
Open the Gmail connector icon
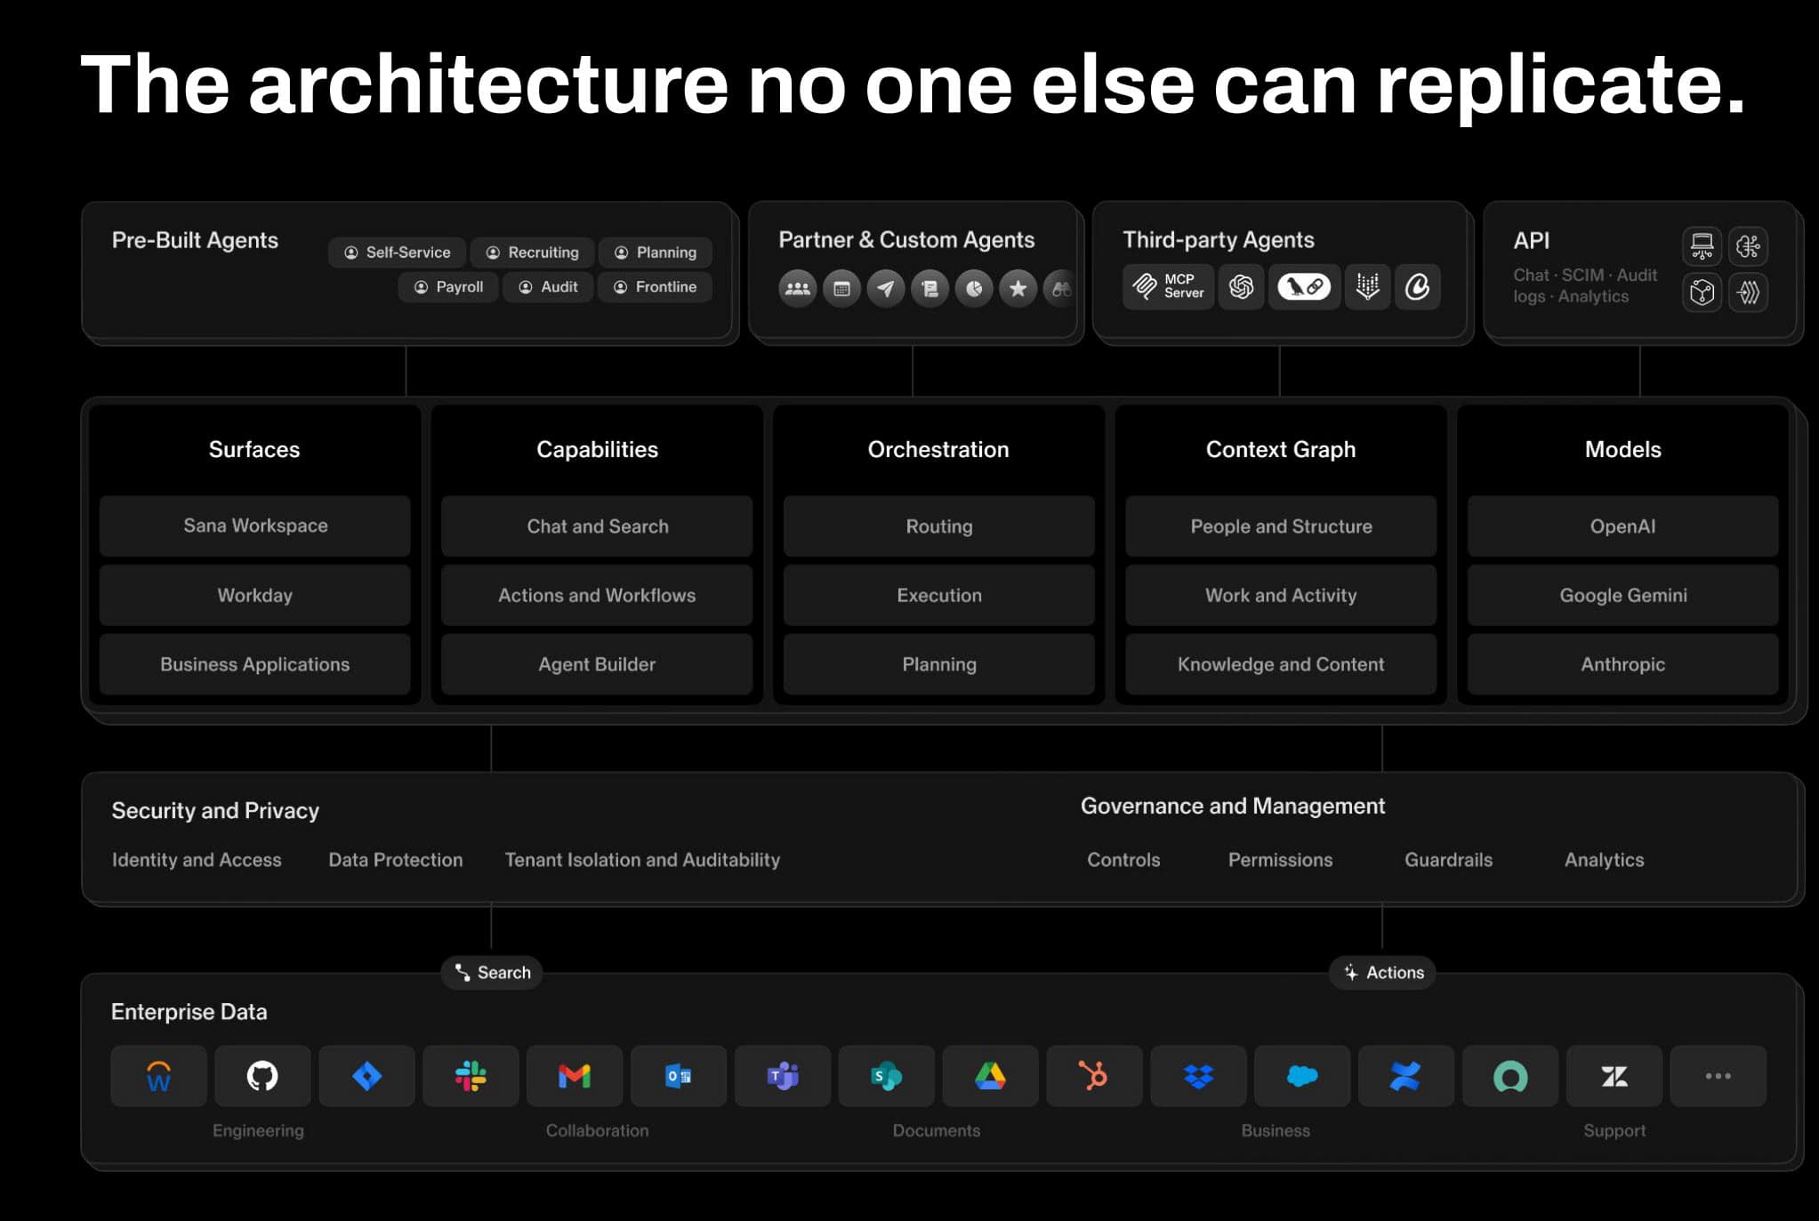coord(575,1076)
